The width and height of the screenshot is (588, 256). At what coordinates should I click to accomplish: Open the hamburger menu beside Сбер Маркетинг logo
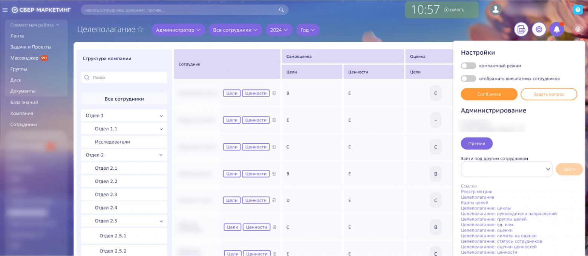[5, 10]
